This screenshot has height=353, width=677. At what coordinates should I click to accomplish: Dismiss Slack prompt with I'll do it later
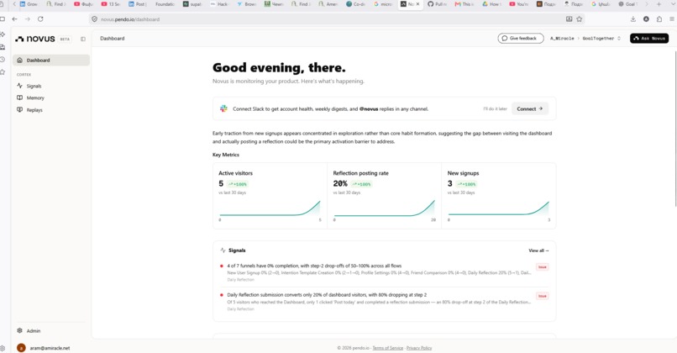pyautogui.click(x=495, y=109)
